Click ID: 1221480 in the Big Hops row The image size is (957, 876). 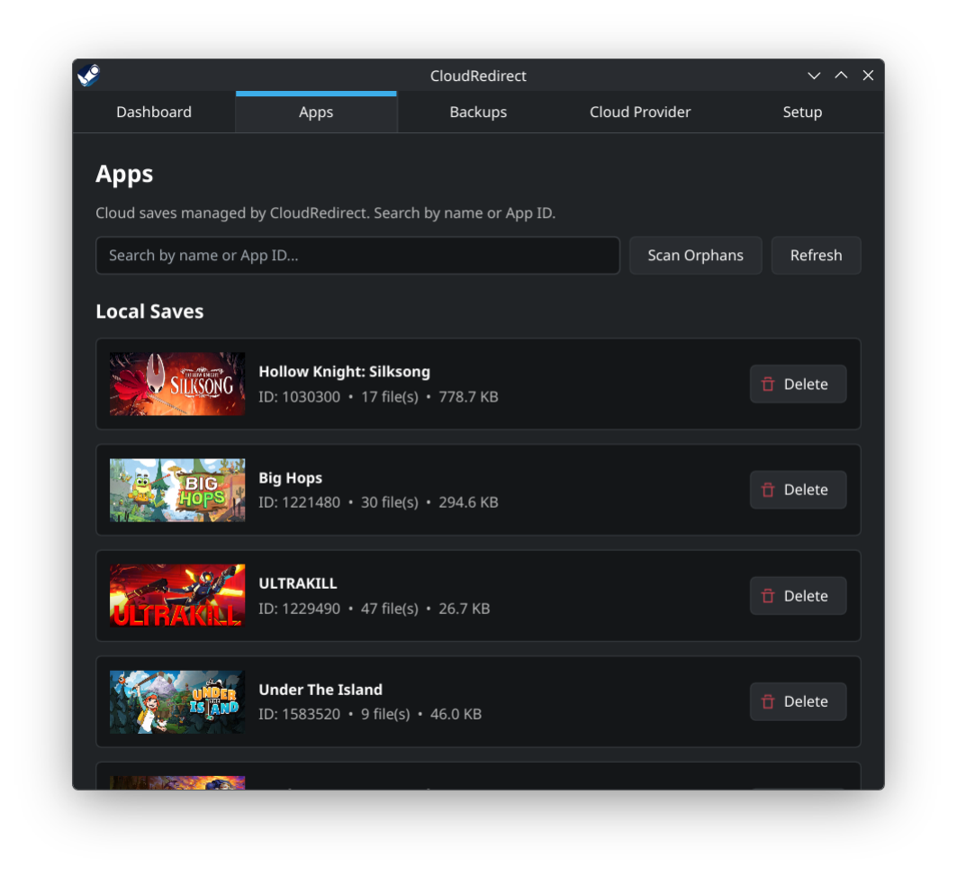tap(299, 502)
